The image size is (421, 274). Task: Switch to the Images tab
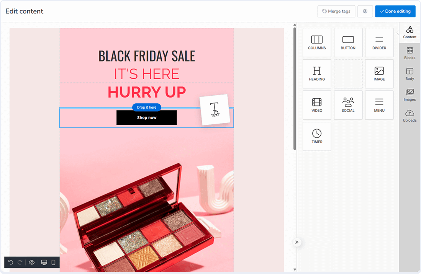(x=410, y=95)
